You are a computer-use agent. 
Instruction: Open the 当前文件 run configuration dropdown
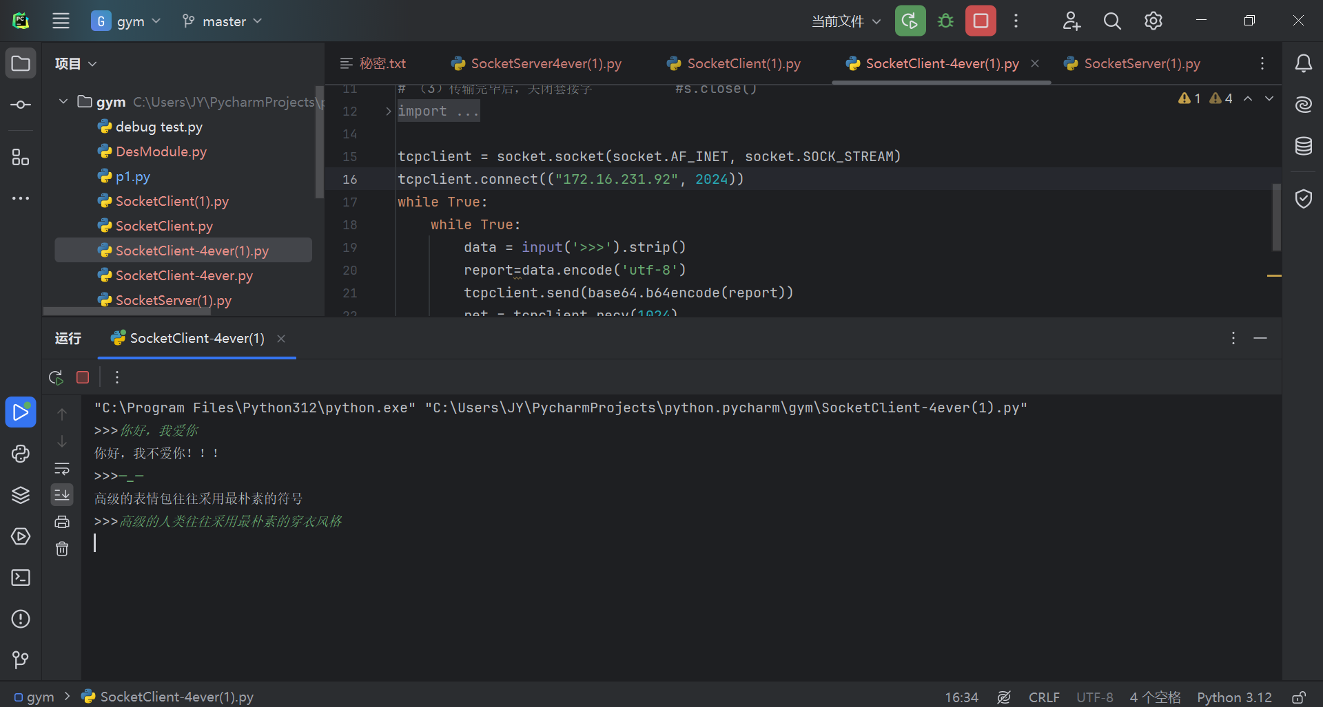(x=846, y=21)
